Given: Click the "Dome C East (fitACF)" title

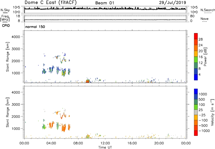Looking at the screenshot, I should [x=51, y=2].
